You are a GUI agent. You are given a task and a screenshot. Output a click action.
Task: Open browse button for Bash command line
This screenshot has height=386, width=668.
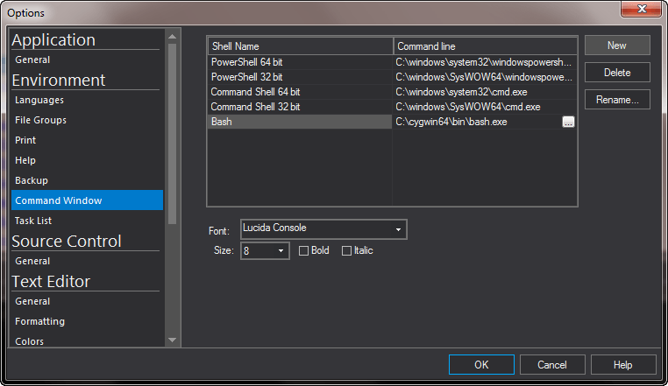click(568, 122)
